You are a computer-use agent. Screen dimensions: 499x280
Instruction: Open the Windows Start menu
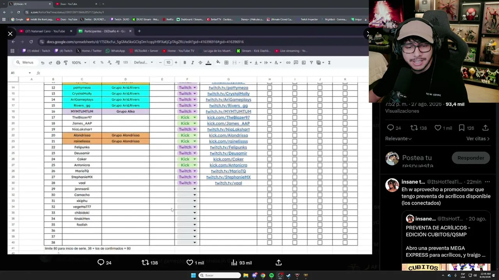tap(193, 275)
